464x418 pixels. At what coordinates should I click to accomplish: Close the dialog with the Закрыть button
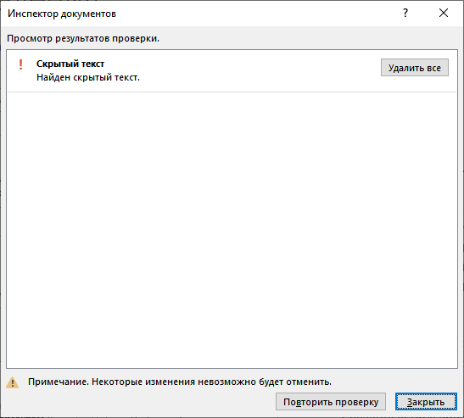(426, 401)
